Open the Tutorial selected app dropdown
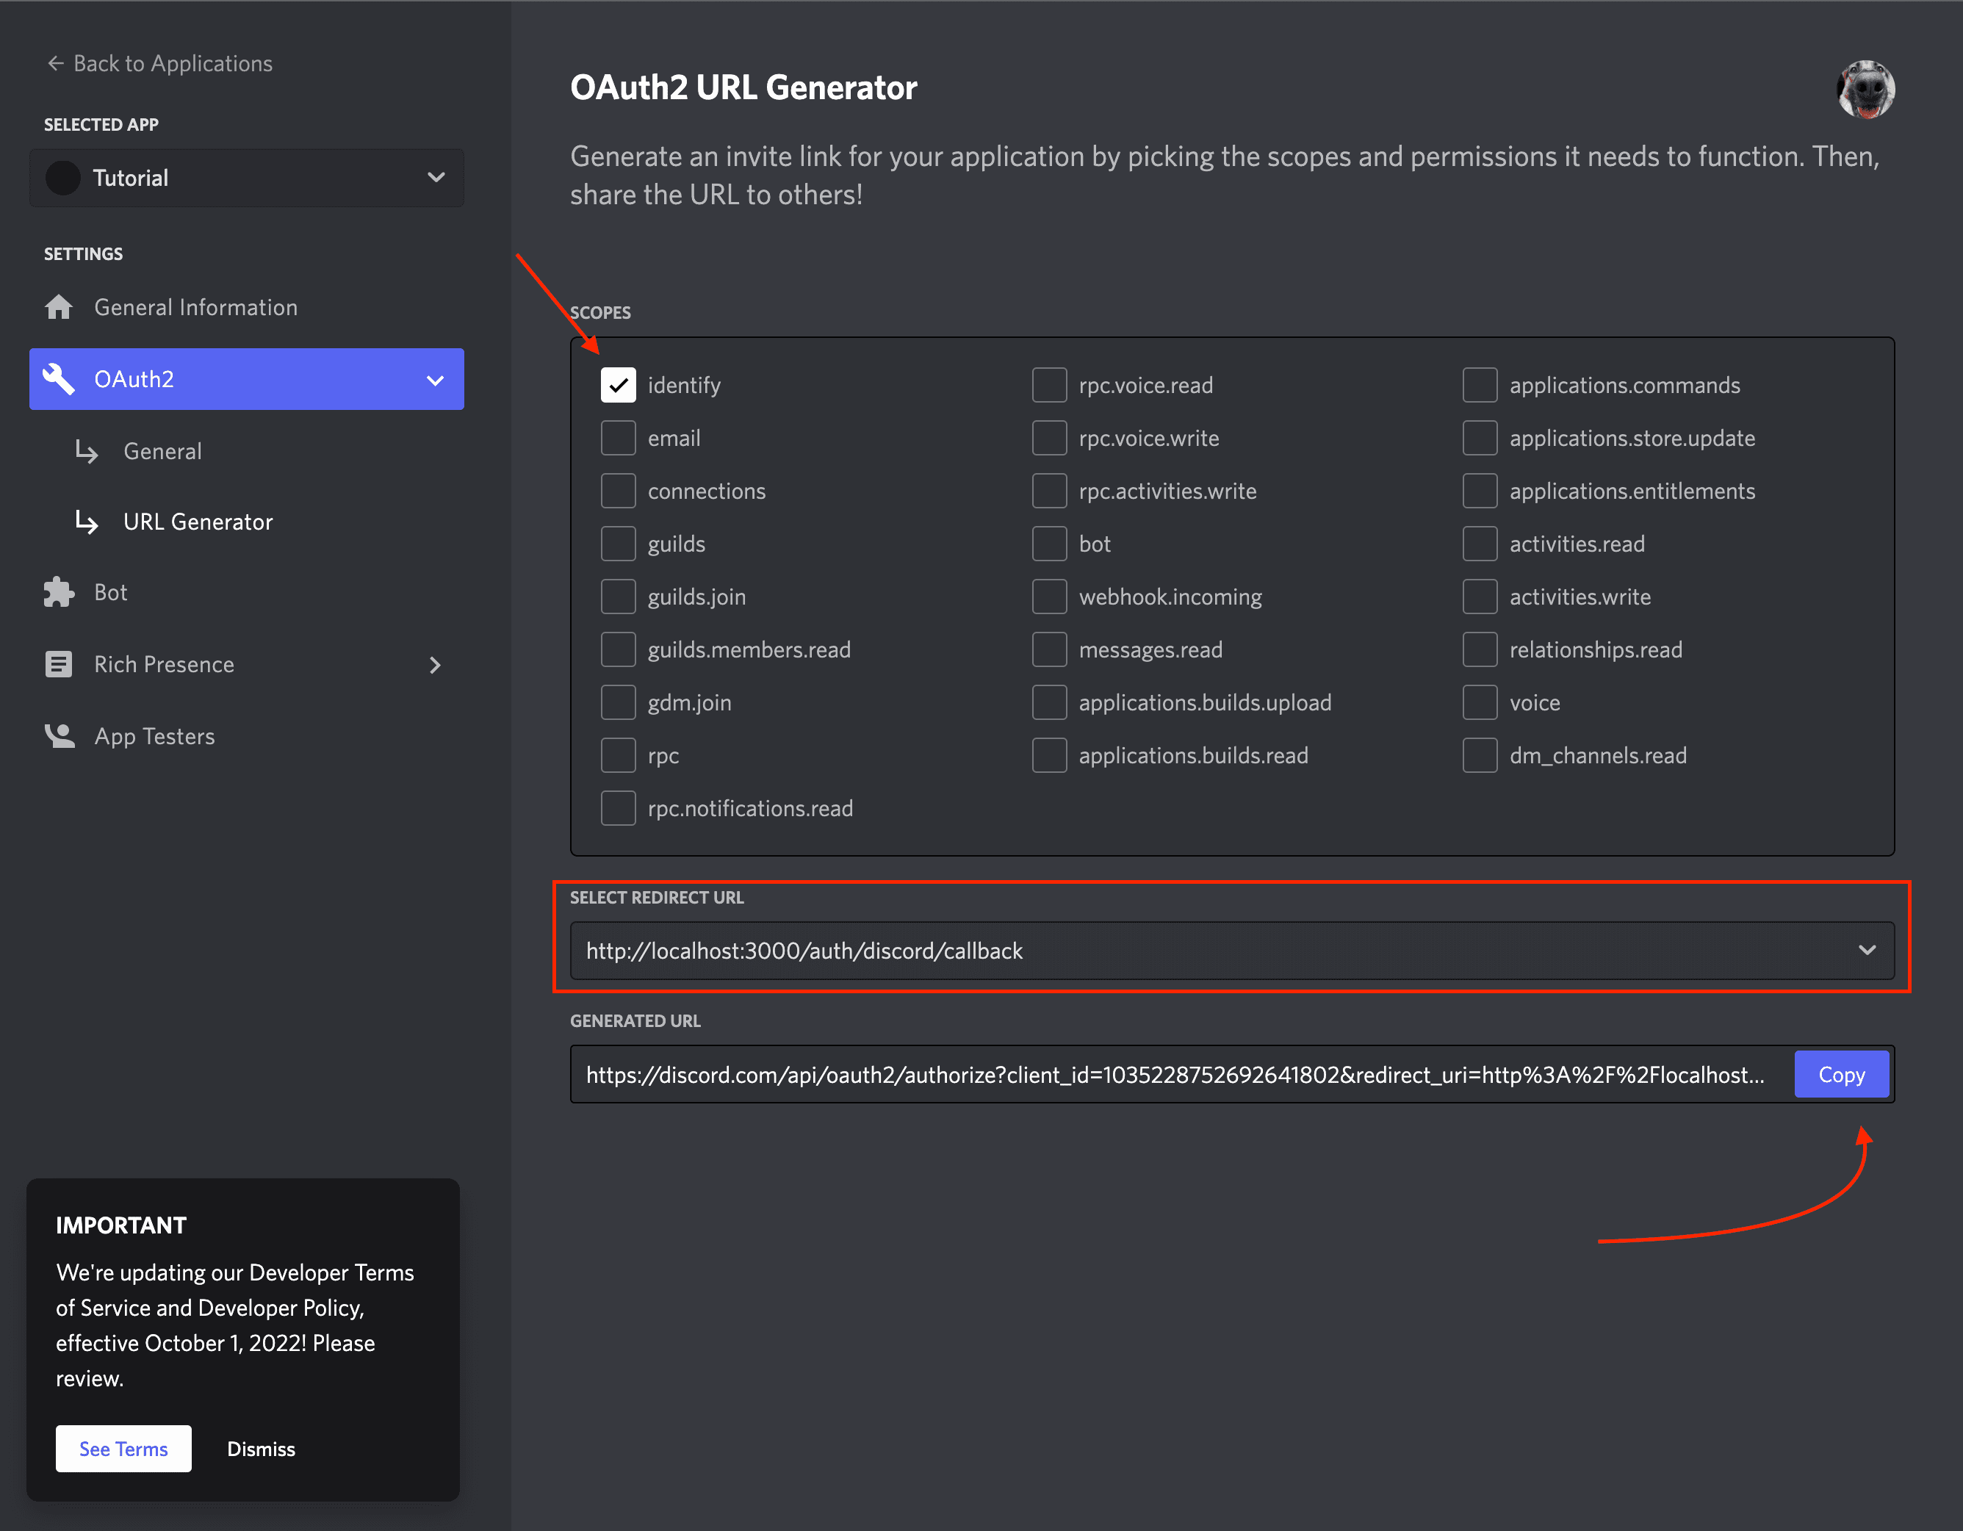 [x=246, y=177]
